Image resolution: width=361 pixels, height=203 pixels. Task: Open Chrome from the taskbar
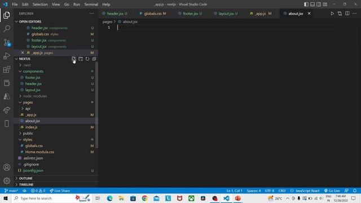[144, 198]
